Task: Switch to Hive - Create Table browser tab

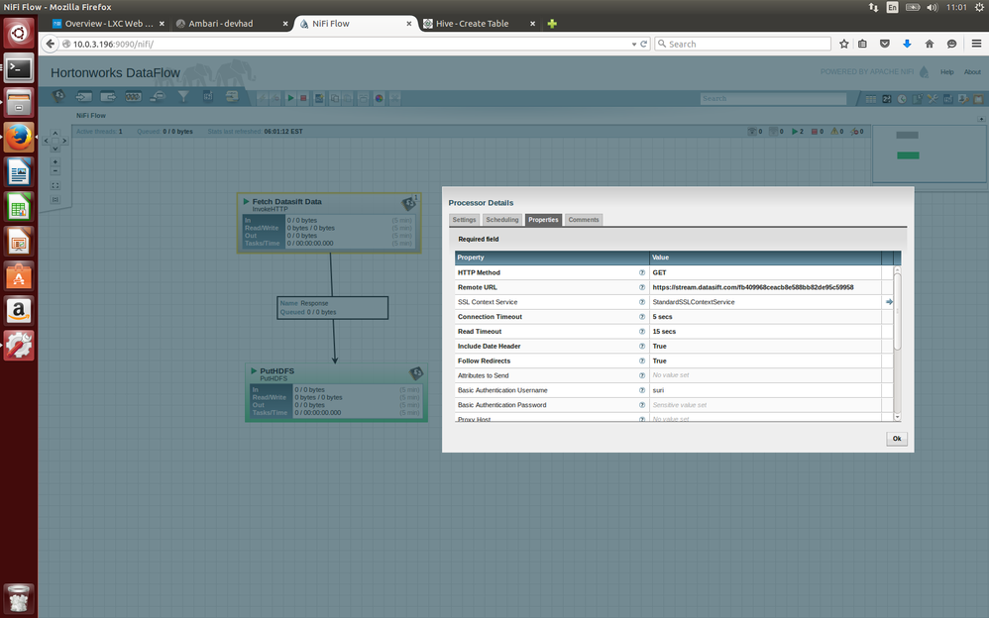Action: 480,24
